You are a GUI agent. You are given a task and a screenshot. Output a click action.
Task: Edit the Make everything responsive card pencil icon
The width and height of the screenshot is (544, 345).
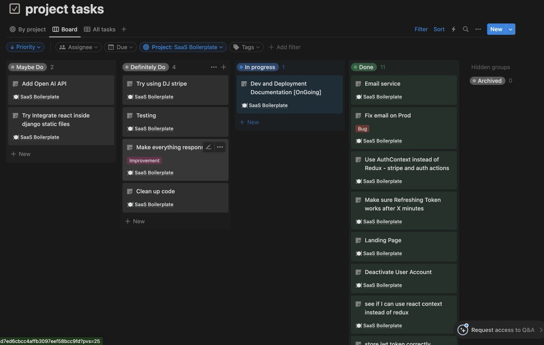[209, 147]
